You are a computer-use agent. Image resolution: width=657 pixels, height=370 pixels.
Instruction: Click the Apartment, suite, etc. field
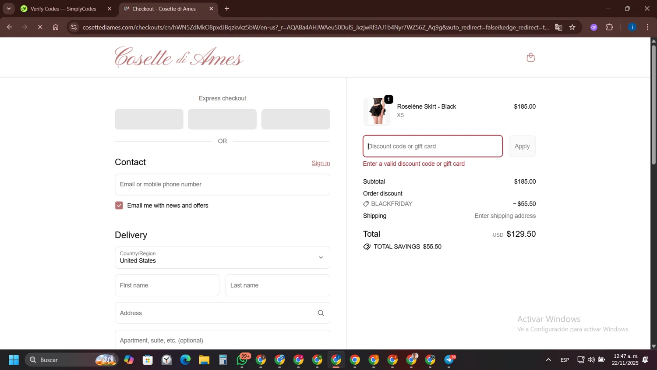coord(223,340)
